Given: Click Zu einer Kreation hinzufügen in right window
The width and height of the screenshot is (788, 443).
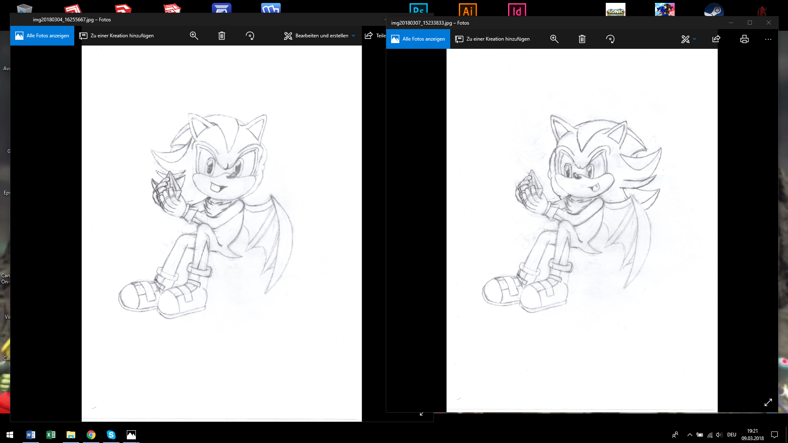Looking at the screenshot, I should pyautogui.click(x=492, y=39).
